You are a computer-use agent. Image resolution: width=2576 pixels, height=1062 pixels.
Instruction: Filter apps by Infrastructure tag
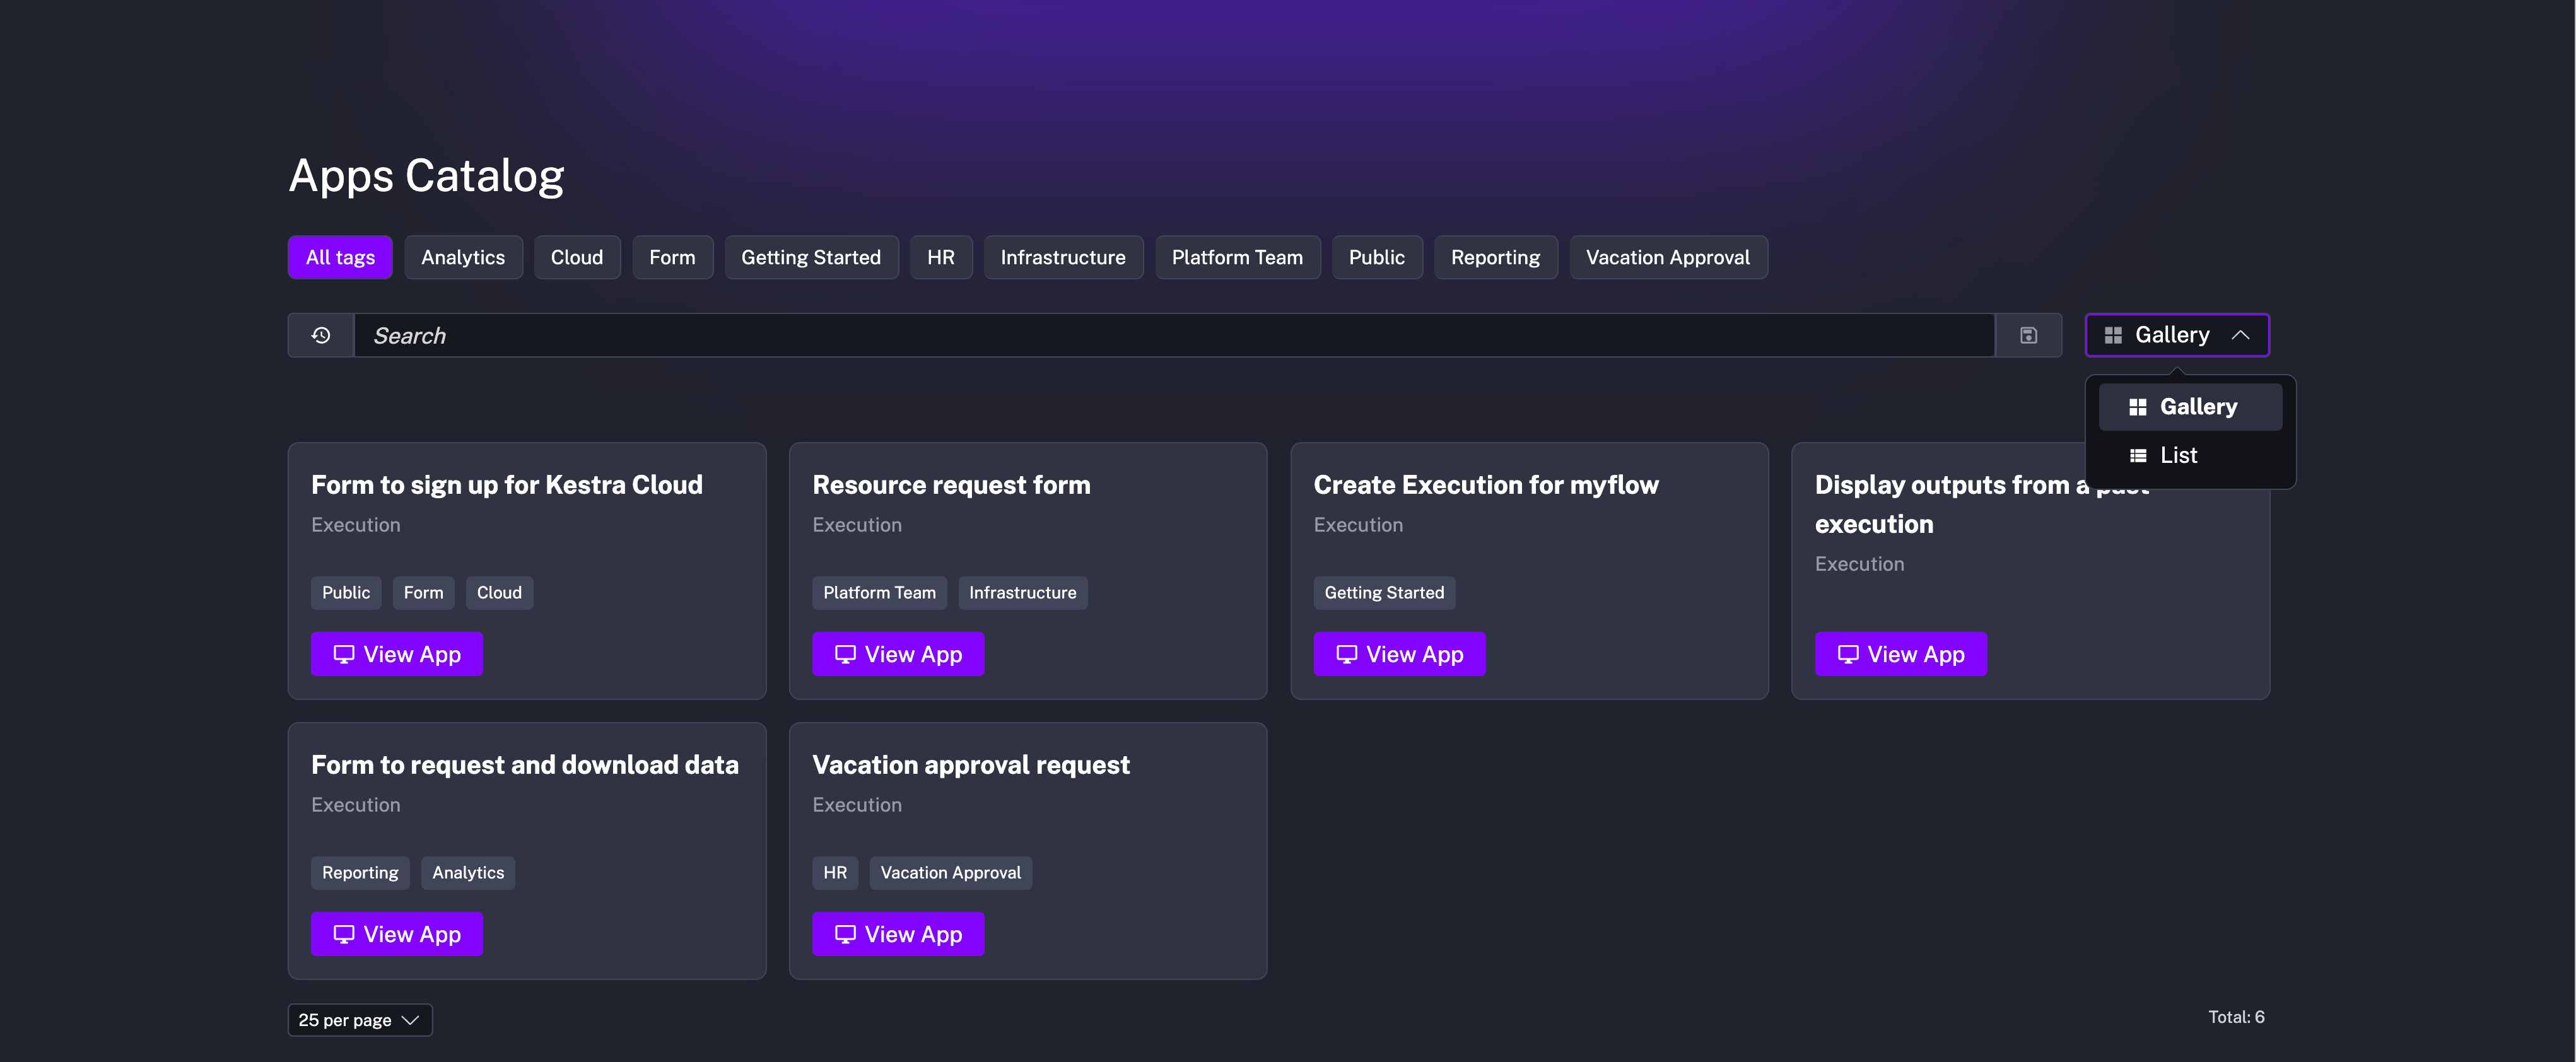coord(1063,257)
